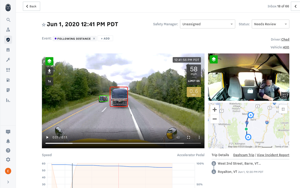Switch to the Dashcam Trip view
The width and height of the screenshot is (300, 188).
click(244, 155)
